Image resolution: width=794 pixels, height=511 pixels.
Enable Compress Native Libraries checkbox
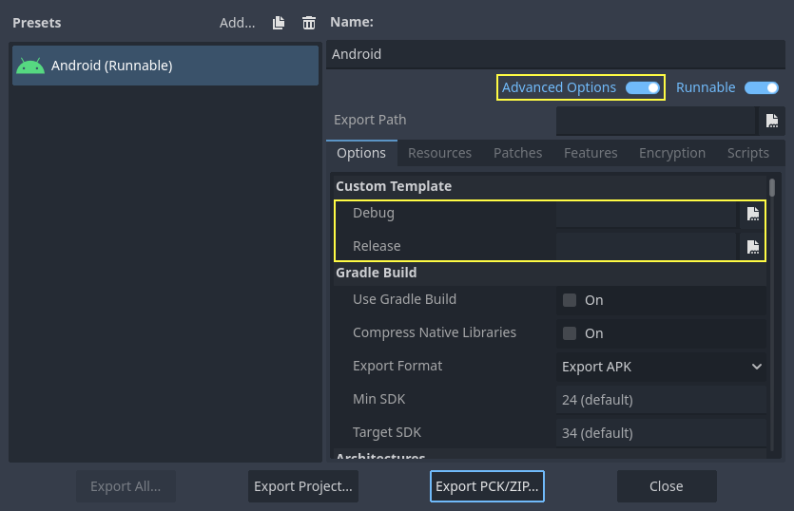570,333
